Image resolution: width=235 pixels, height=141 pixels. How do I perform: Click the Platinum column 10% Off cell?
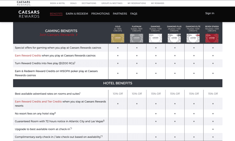click(137, 94)
